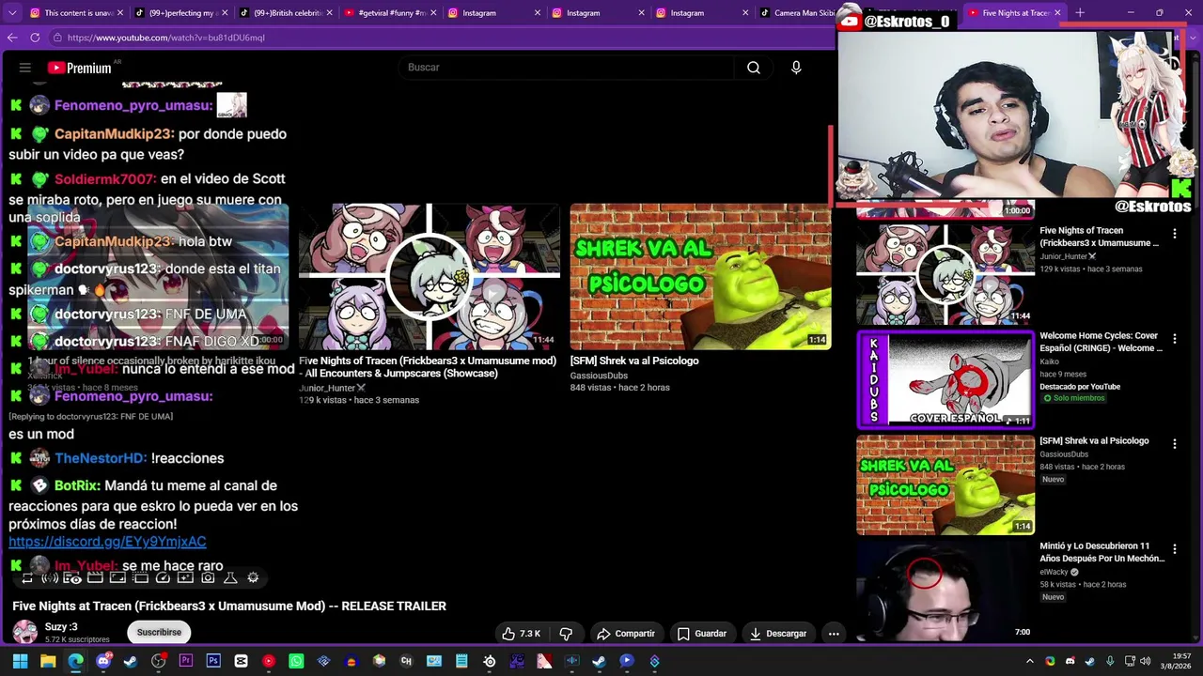Go back to the previous page
The height and width of the screenshot is (676, 1203).
pos(12,38)
